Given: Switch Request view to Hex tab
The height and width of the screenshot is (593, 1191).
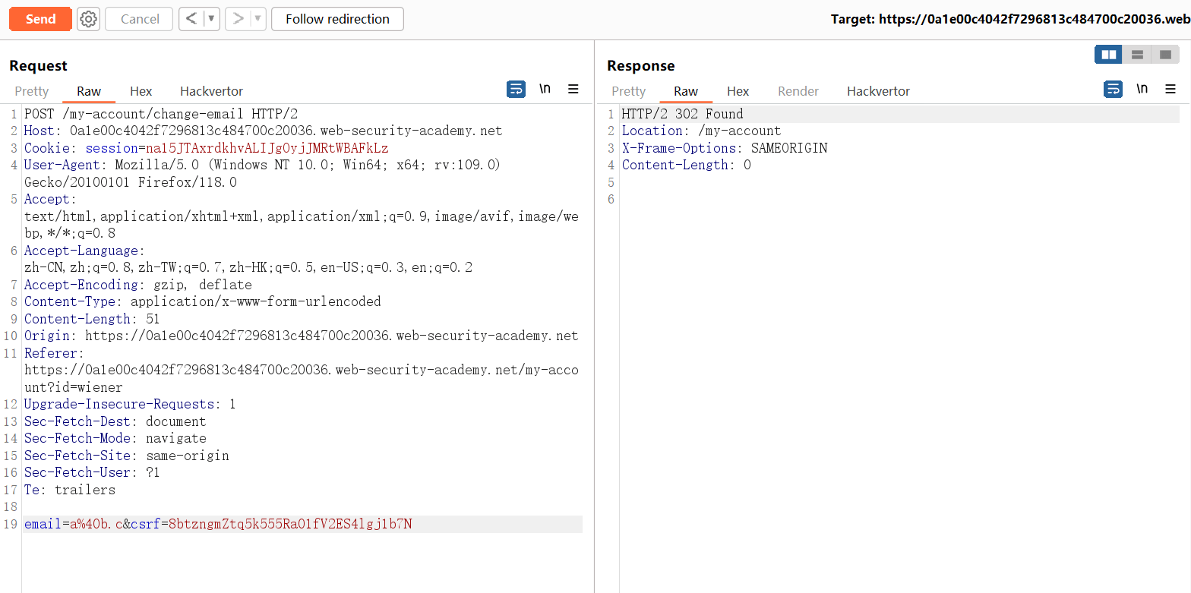Looking at the screenshot, I should click(141, 91).
